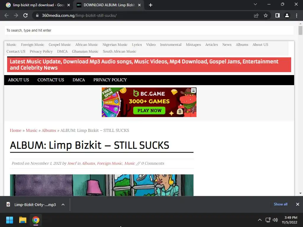
Task: Open the Gospel Music menu item
Action: (60, 45)
